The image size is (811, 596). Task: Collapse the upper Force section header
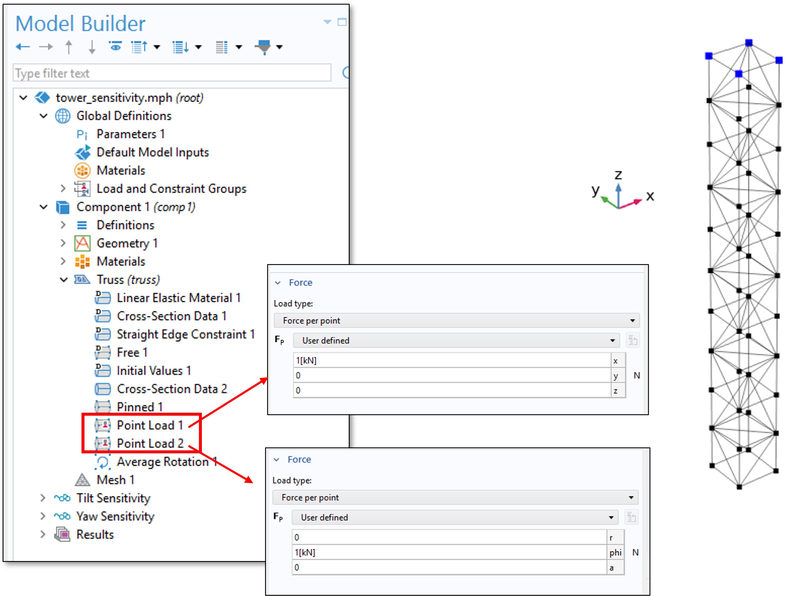coord(277,283)
